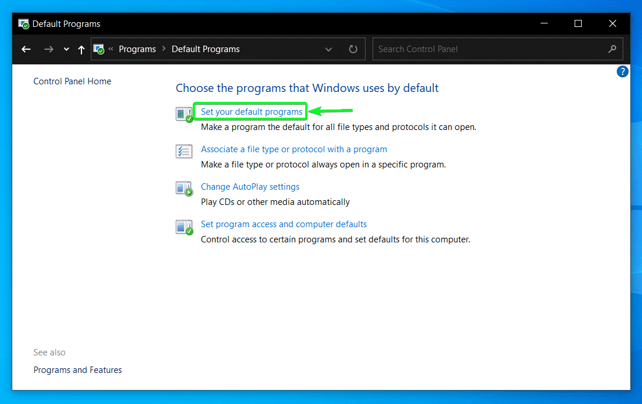642x404 pixels.
Task: Click the Default Programs title bar icon
Action: [x=24, y=24]
